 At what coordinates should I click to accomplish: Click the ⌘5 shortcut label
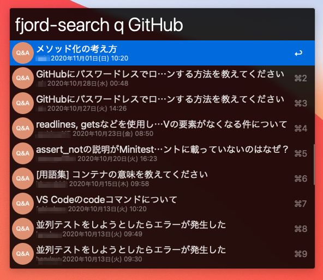(301, 154)
